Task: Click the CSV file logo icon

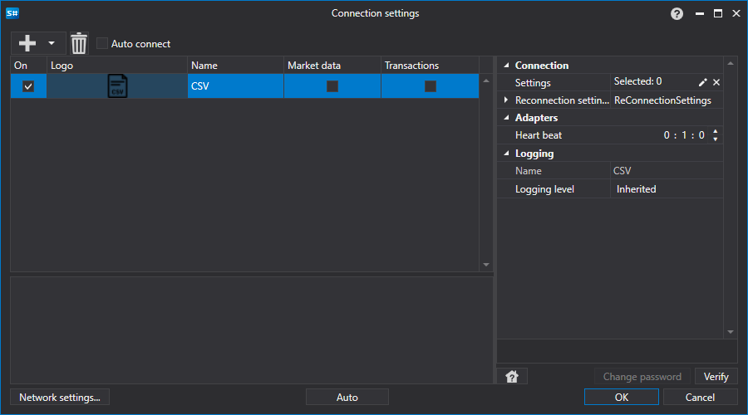Action: coord(117,86)
